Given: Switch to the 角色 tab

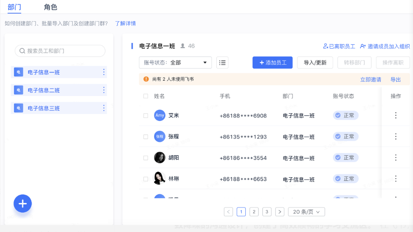Looking at the screenshot, I should (50, 7).
